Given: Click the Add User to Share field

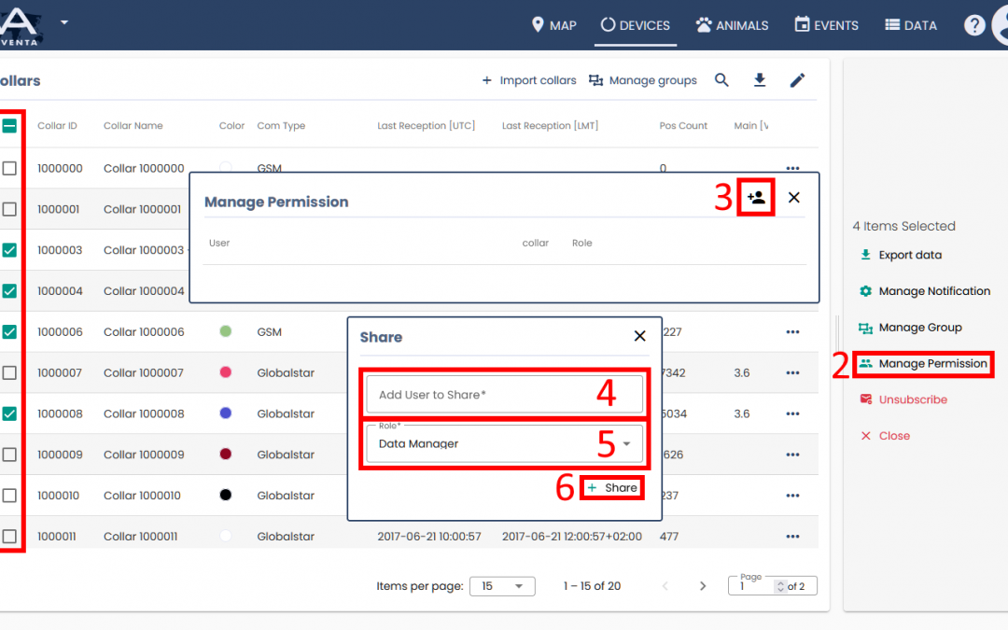Looking at the screenshot, I should 502,395.
